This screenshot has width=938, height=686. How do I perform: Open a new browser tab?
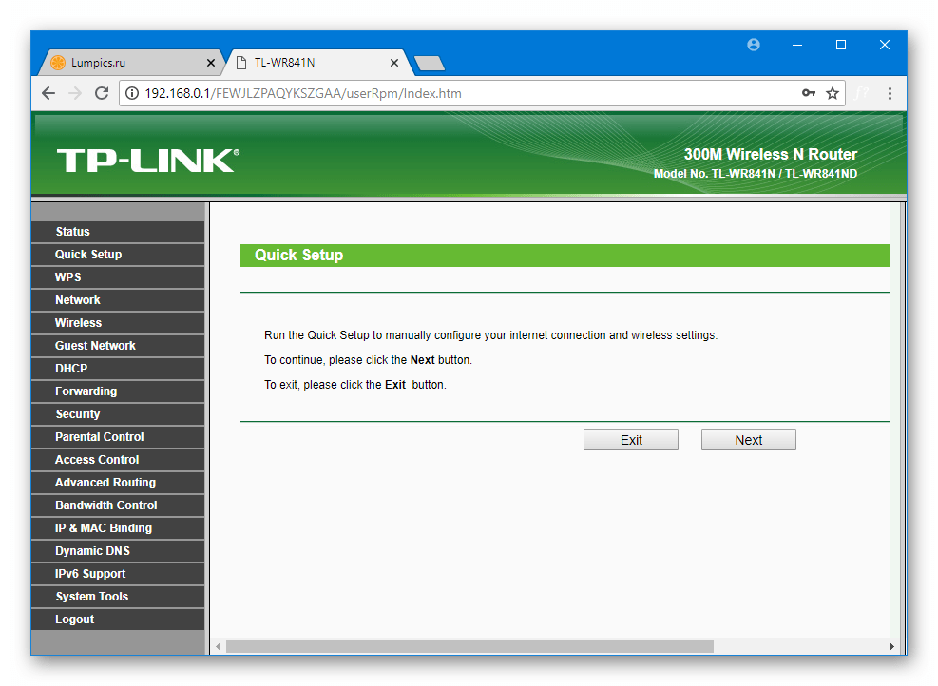pyautogui.click(x=429, y=64)
